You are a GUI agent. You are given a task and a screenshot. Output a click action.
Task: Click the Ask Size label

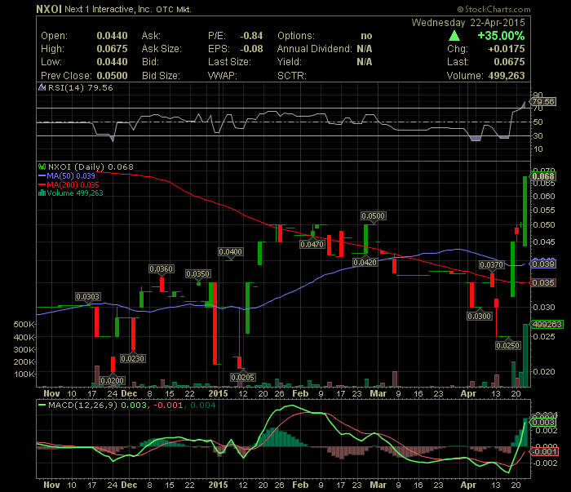[162, 49]
